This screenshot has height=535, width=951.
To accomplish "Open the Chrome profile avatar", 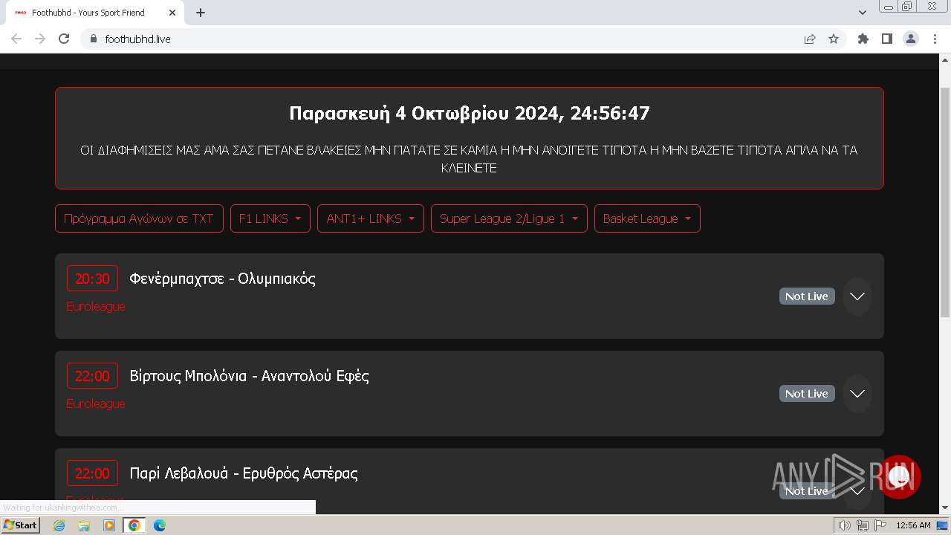I will tap(911, 39).
